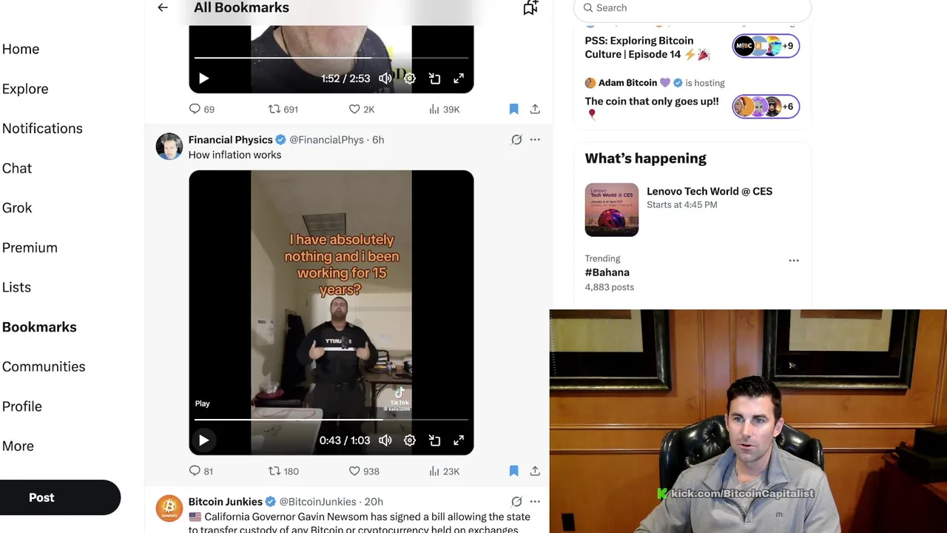Play the How inflation works video
Image resolution: width=947 pixels, height=533 pixels.
tap(203, 440)
